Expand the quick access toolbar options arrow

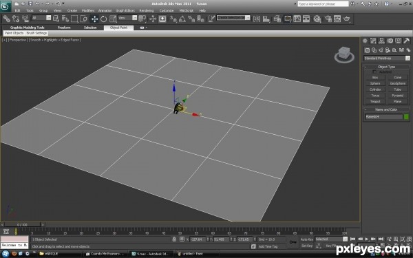63,3
